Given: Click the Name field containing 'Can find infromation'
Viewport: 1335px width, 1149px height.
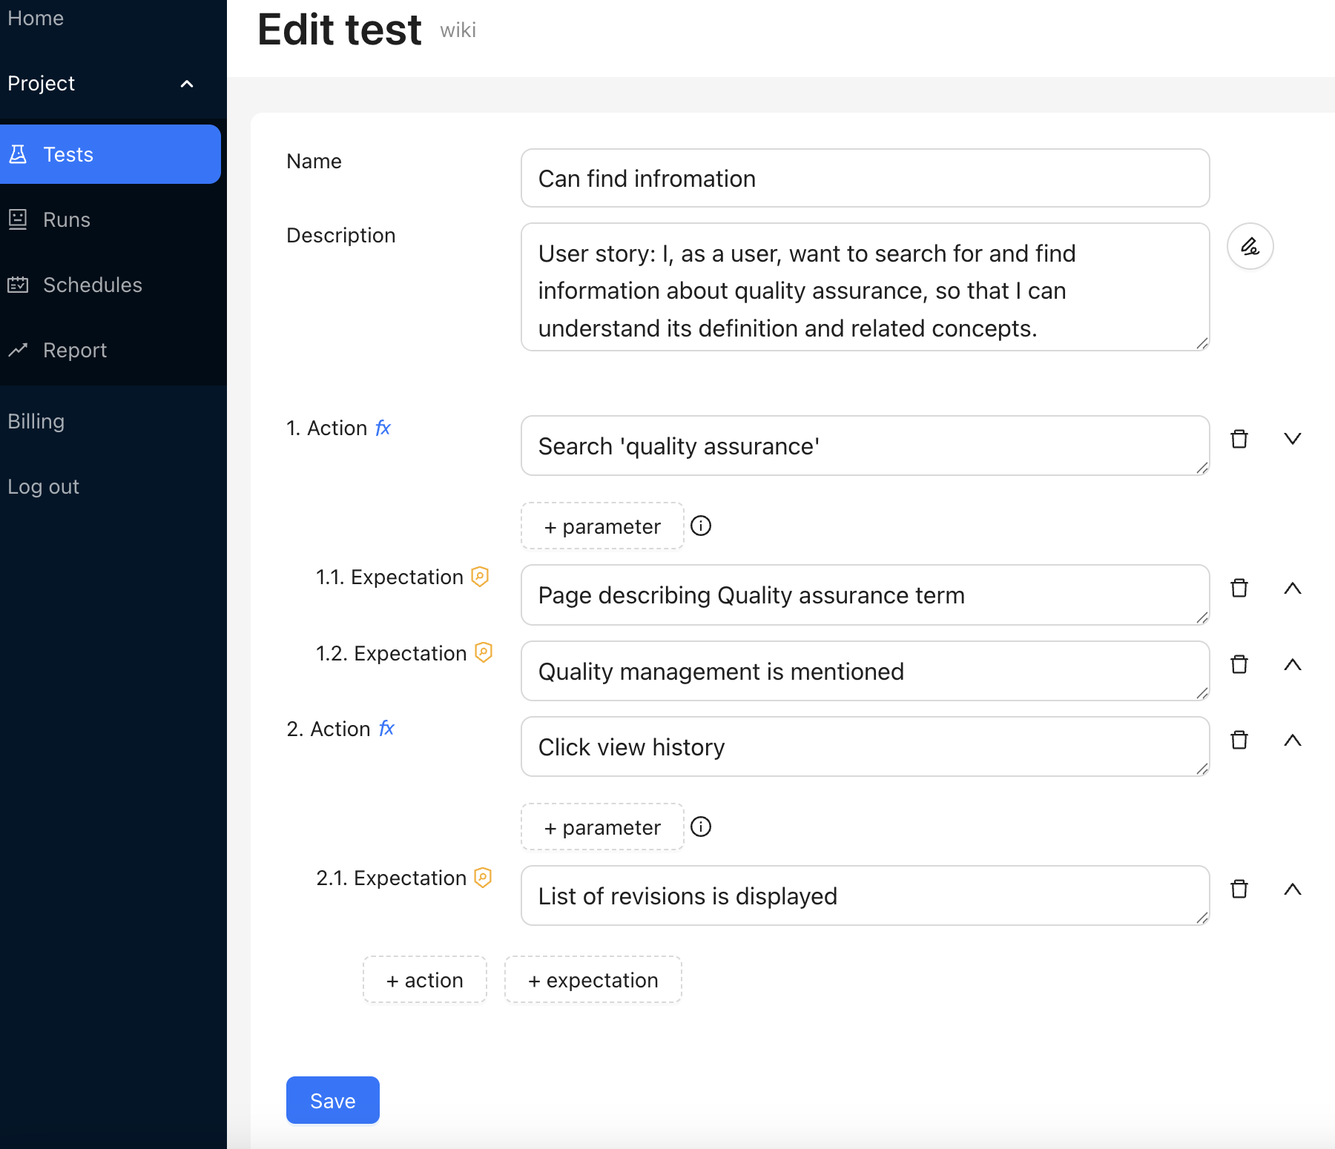Looking at the screenshot, I should click(864, 178).
